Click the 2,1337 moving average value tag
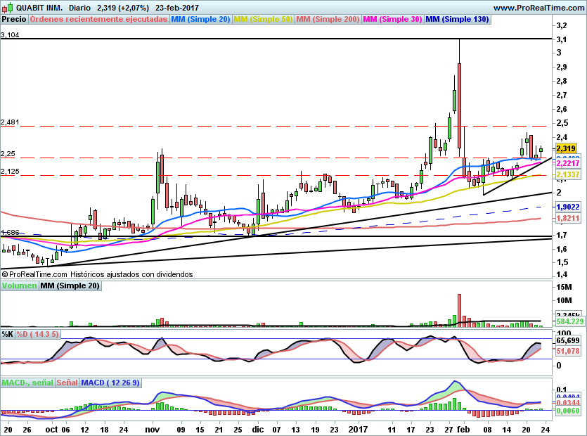This screenshot has height=436, width=587. (568, 174)
